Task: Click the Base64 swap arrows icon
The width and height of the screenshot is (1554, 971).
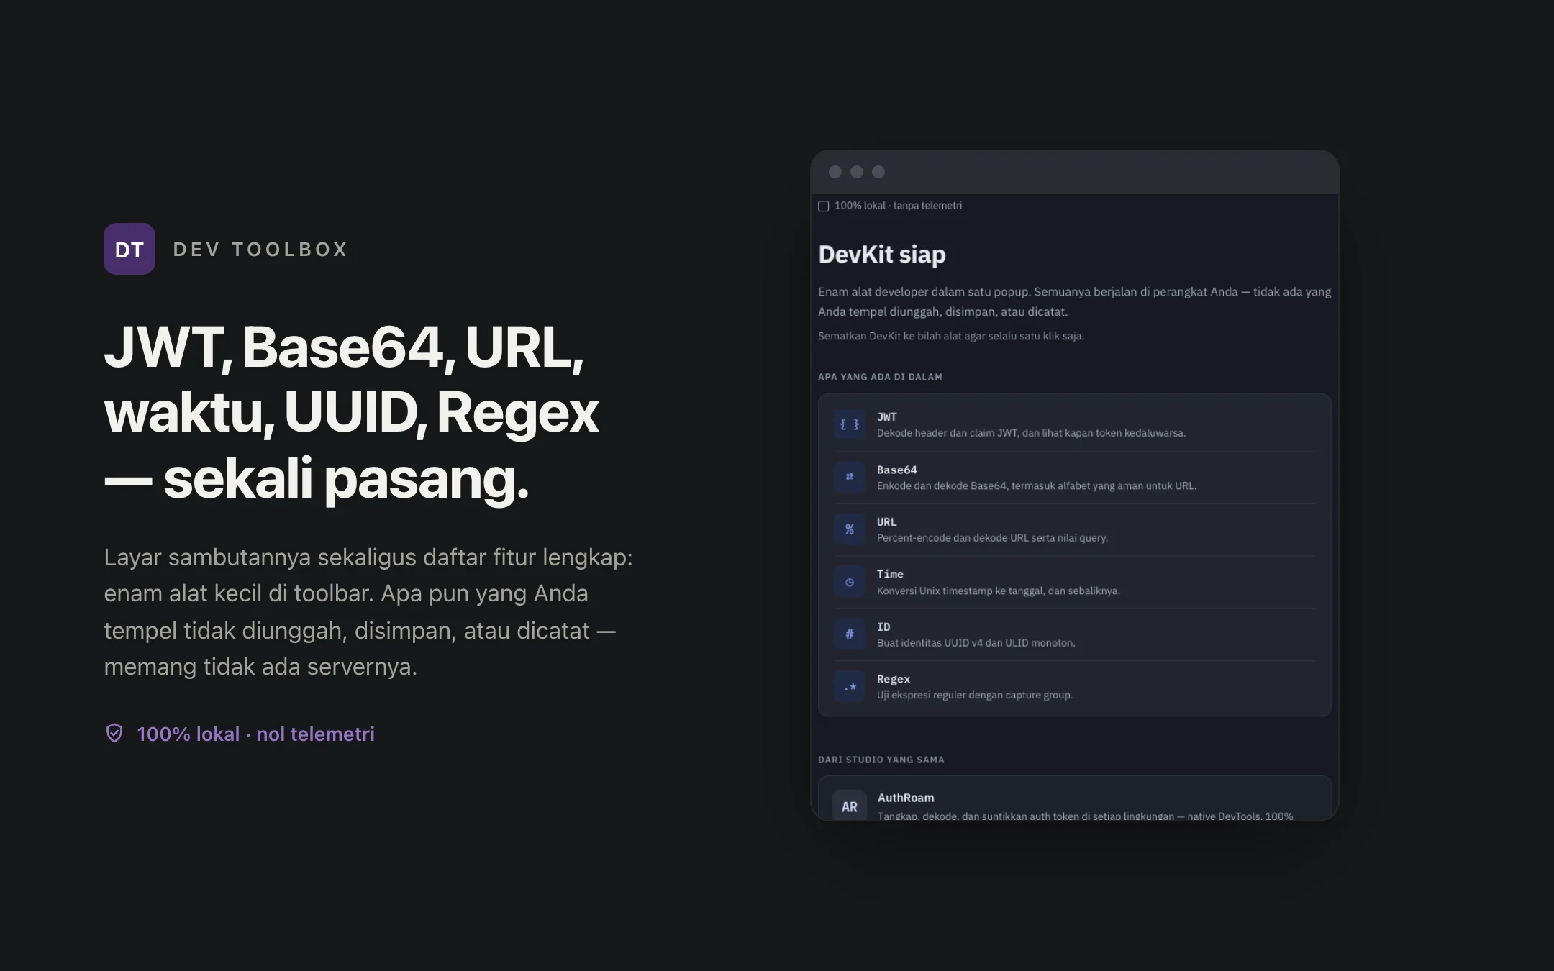Action: pyautogui.click(x=850, y=477)
